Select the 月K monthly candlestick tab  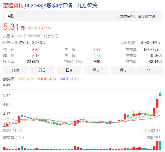click(123, 70)
